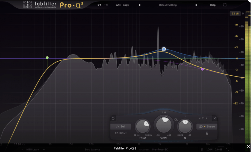Screen dimensions: 251x152
Task: Click the +9 dB scale label
Action: [x=236, y=25]
